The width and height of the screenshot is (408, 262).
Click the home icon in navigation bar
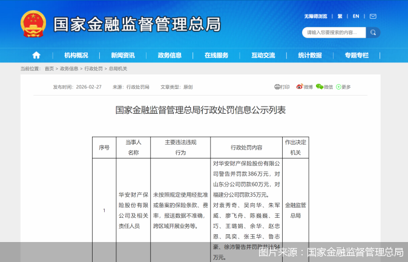36,55
